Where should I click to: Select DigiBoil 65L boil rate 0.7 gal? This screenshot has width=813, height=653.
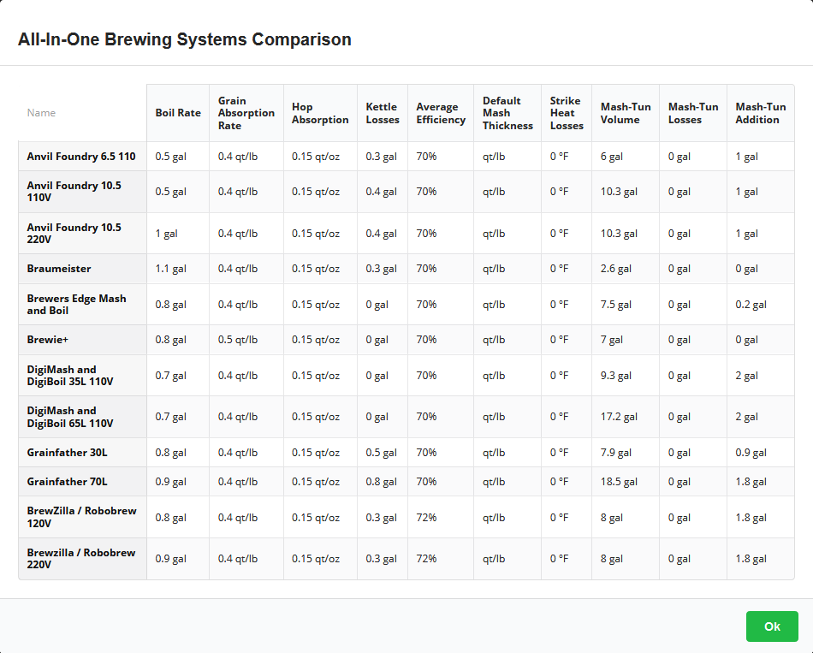(170, 417)
